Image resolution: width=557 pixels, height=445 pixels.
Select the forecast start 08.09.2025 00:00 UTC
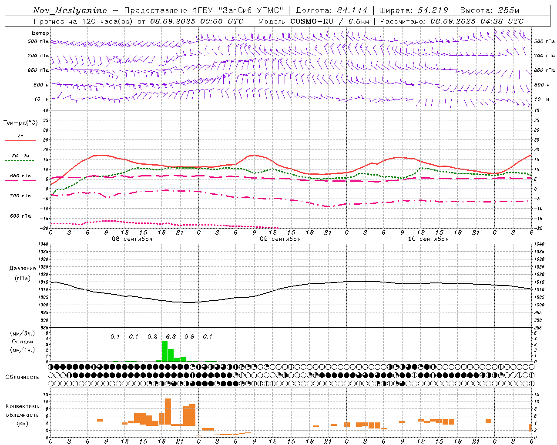(x=197, y=21)
